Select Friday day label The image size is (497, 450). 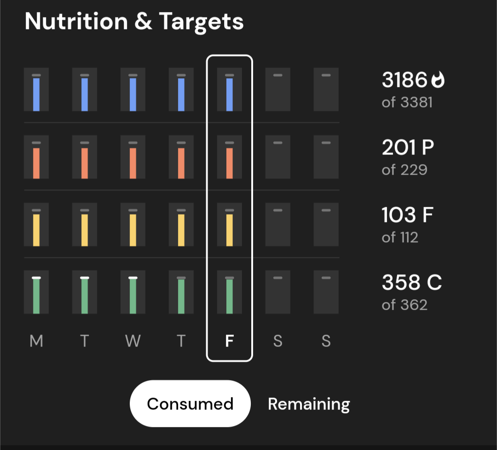tap(229, 341)
